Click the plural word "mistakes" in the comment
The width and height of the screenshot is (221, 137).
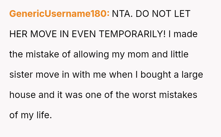[179, 95]
